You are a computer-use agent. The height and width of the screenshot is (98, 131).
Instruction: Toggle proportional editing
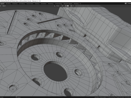point(72,6)
